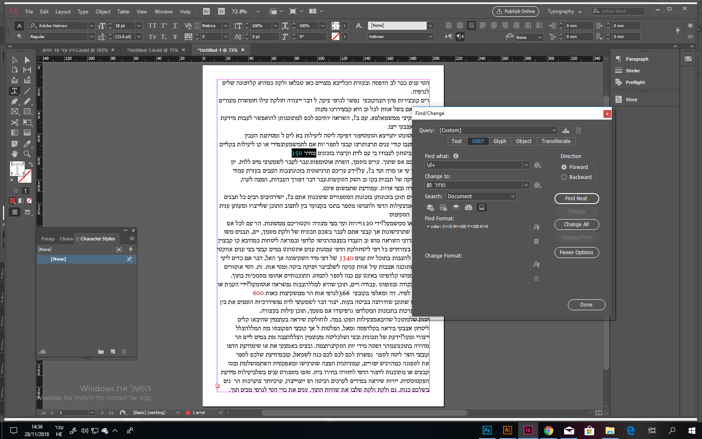
Task: Open the Search scope dropdown showing Document
Action: click(x=481, y=196)
